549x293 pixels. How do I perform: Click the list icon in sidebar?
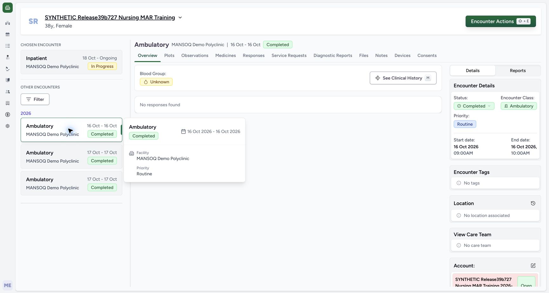coord(8,46)
